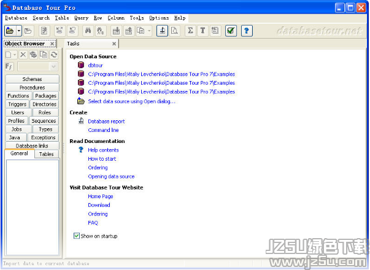Open the dbtour data source link
The image size is (370, 270).
point(96,66)
